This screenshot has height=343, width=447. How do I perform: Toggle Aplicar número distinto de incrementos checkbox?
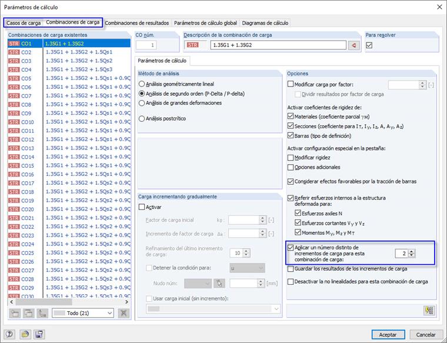[291, 248]
